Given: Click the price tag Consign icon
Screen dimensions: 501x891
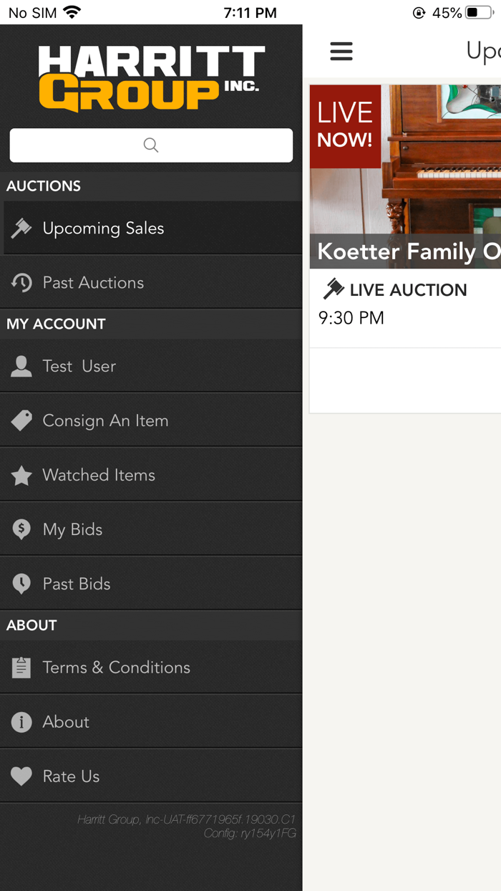Looking at the screenshot, I should point(21,420).
